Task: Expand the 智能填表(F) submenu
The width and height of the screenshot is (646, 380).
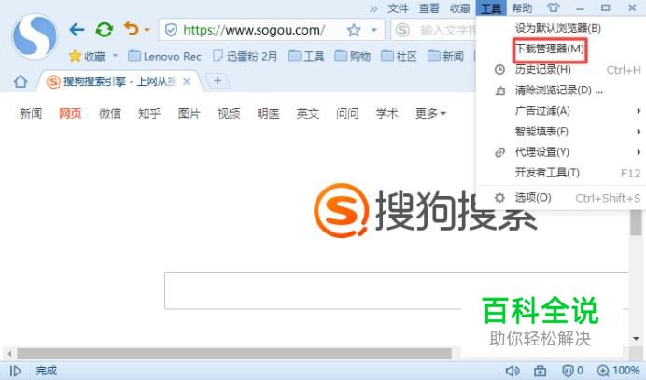Action: (x=561, y=132)
